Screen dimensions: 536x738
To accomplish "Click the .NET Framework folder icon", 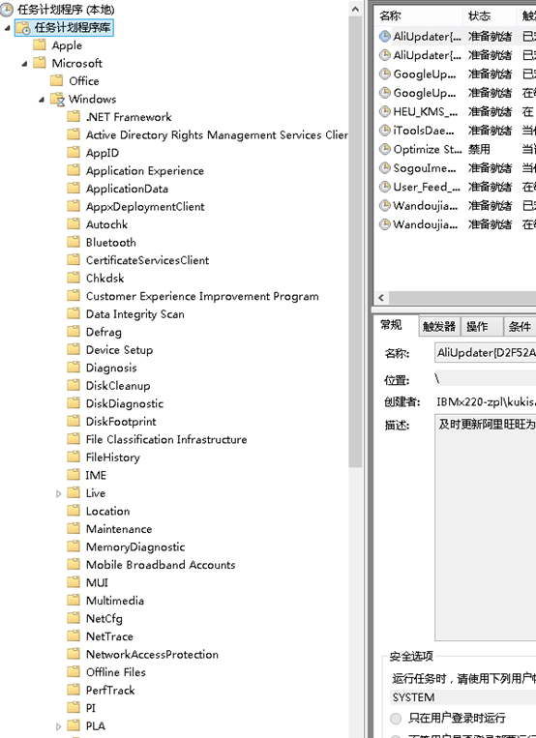I will (x=74, y=117).
